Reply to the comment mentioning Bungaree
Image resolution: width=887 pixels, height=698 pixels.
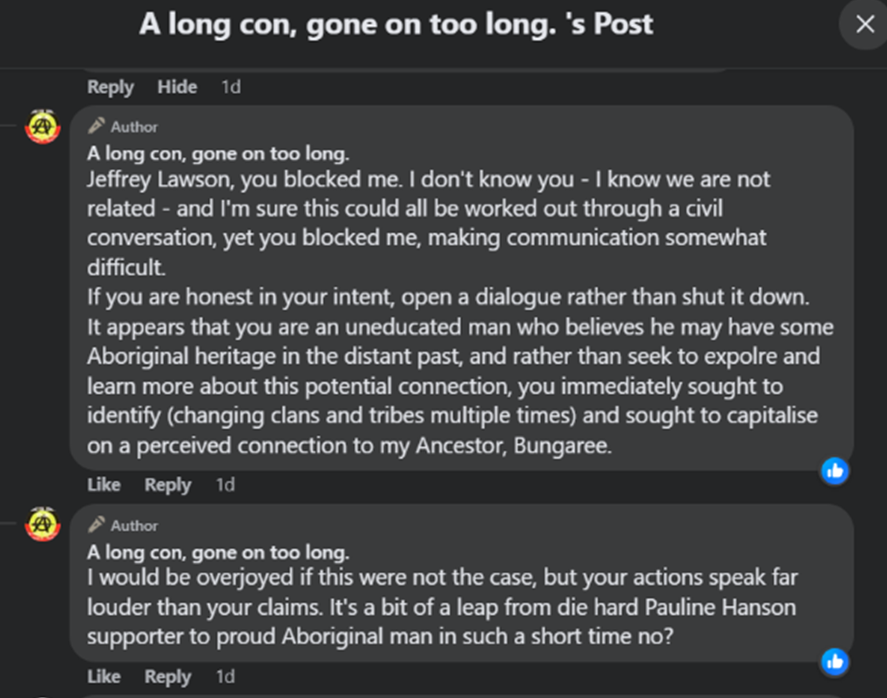[167, 485]
